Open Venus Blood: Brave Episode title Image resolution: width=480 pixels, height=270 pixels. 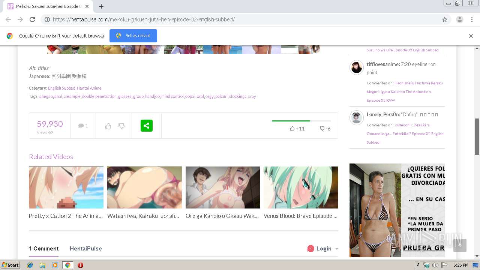301,216
